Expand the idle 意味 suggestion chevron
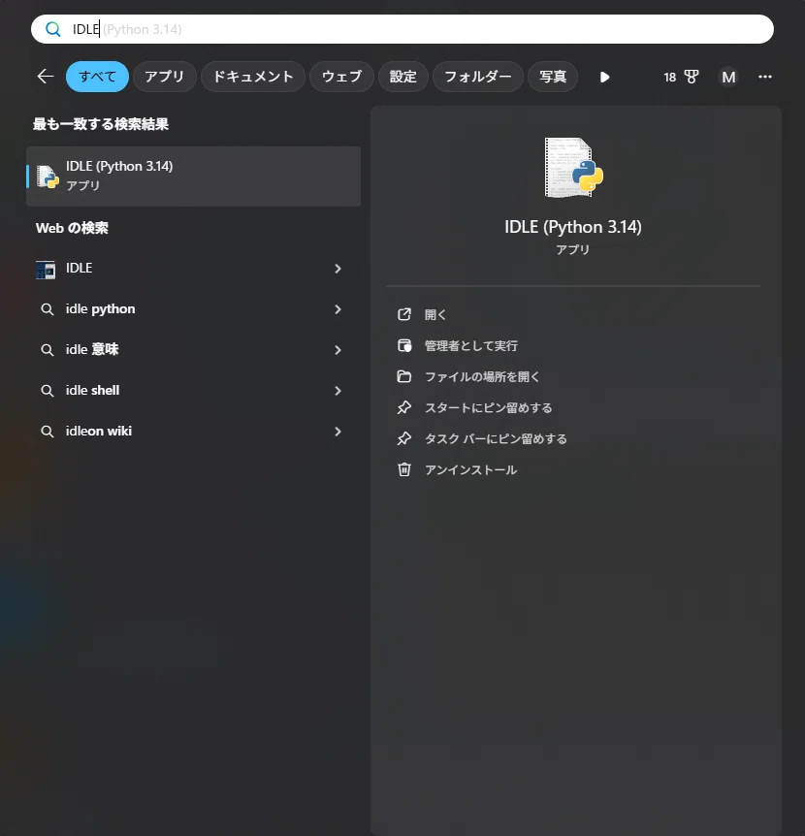 [x=338, y=350]
